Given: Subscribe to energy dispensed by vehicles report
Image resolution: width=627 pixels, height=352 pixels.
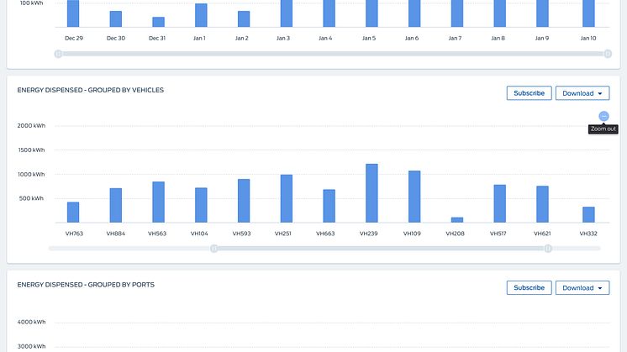Looking at the screenshot, I should point(529,93).
